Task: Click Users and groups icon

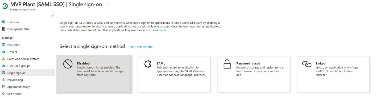Action: coord(3,66)
